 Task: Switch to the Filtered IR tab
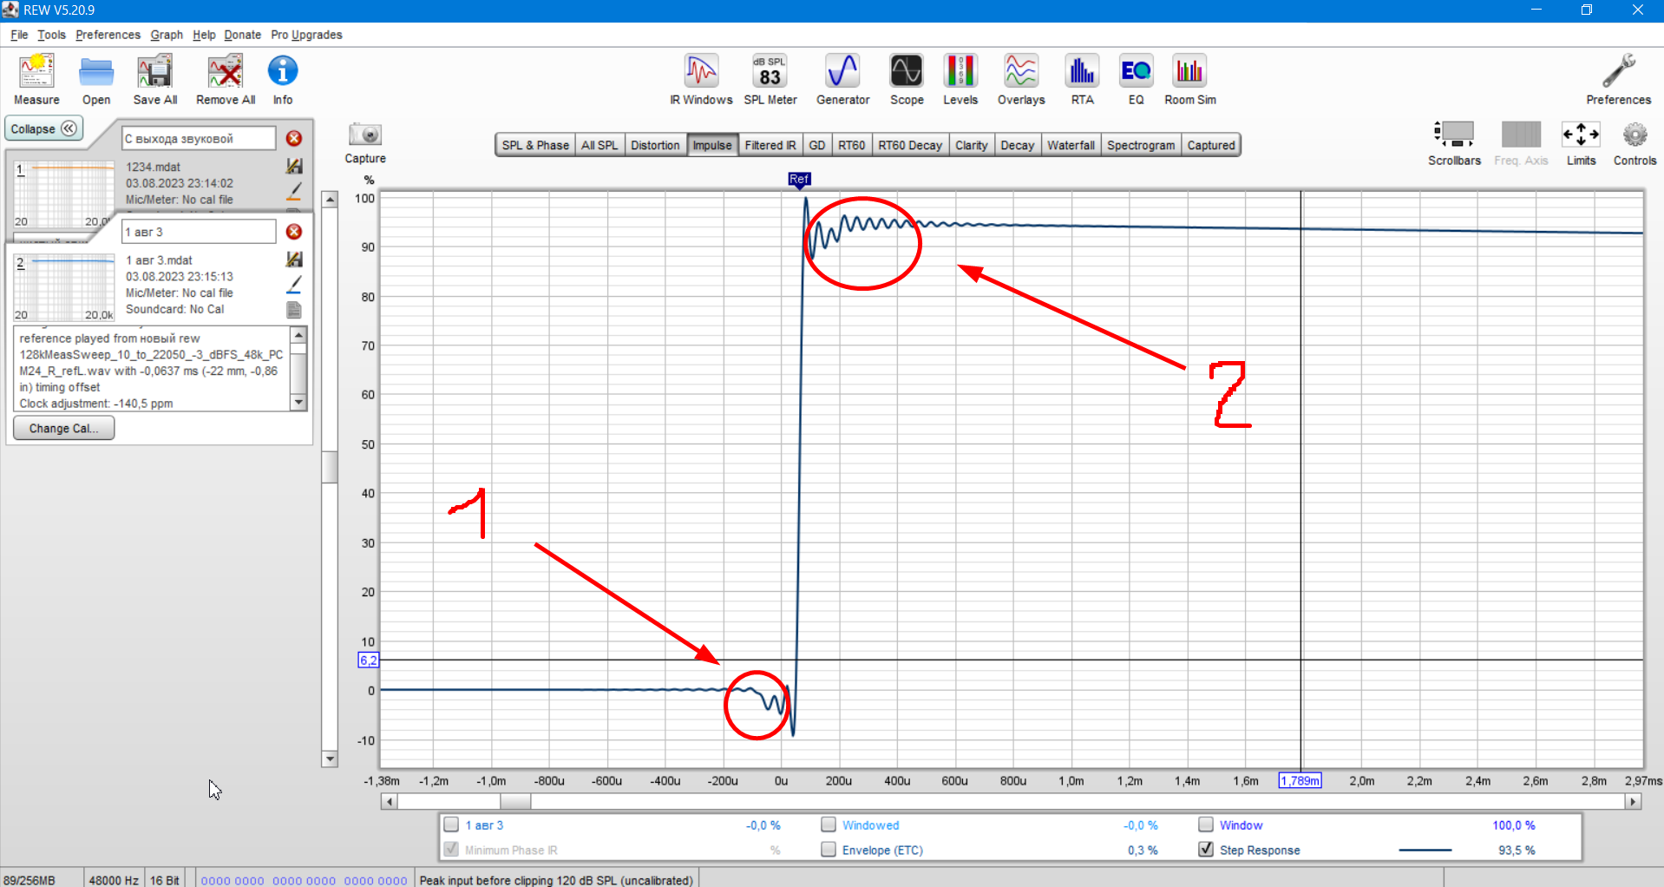[770, 145]
